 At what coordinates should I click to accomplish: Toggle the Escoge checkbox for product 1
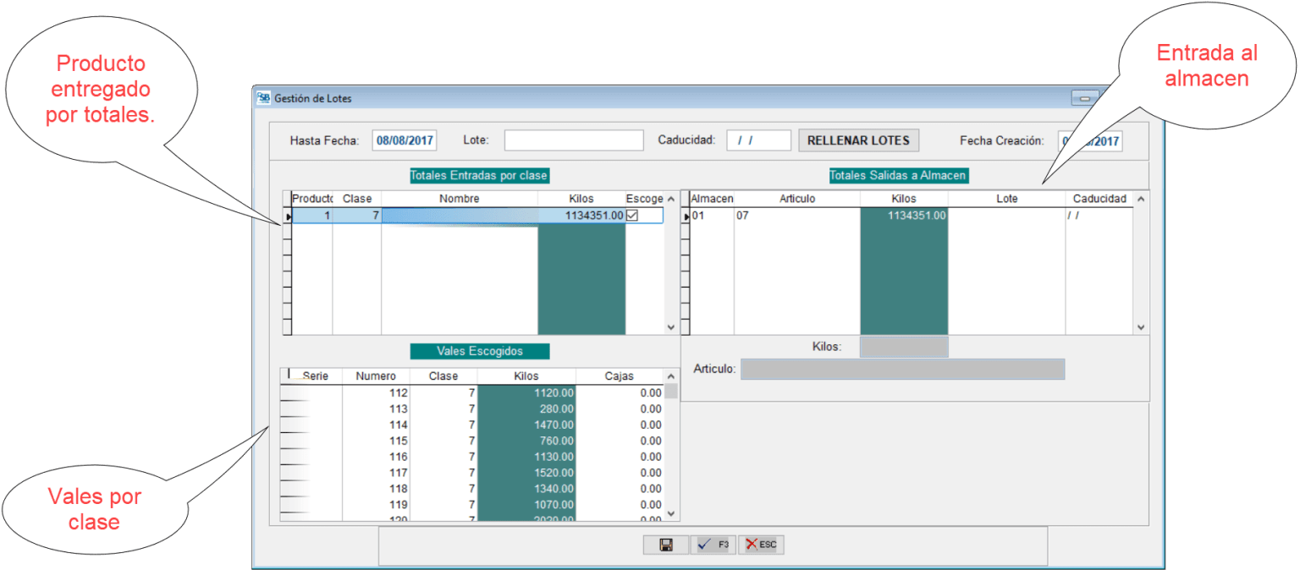[632, 216]
